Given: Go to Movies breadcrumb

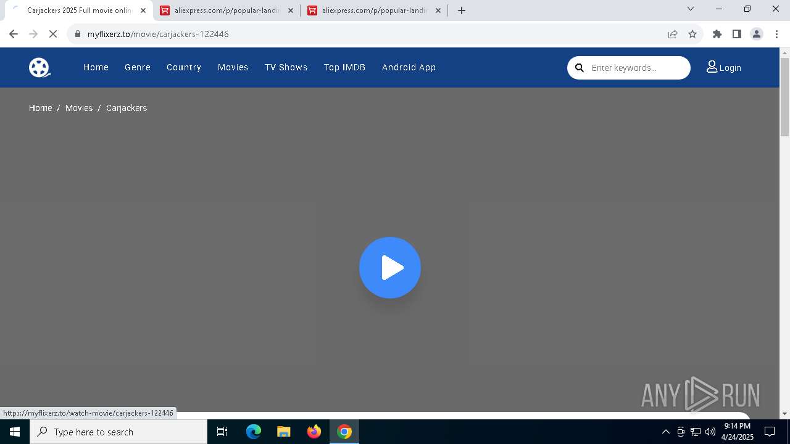Looking at the screenshot, I should [x=79, y=108].
